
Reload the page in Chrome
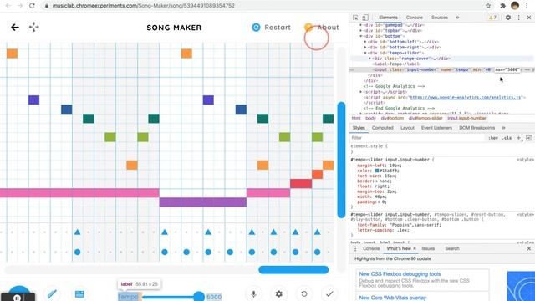tap(32, 6)
